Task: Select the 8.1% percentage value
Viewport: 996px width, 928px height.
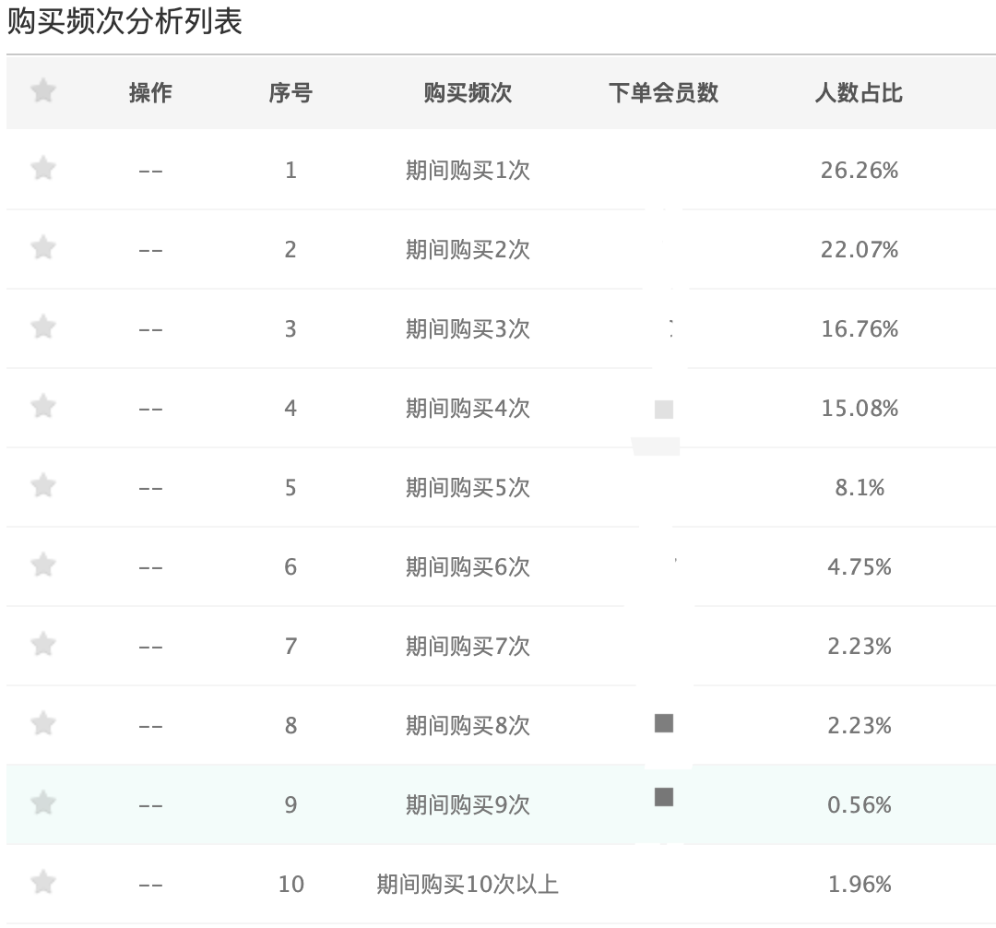Action: 860,488
